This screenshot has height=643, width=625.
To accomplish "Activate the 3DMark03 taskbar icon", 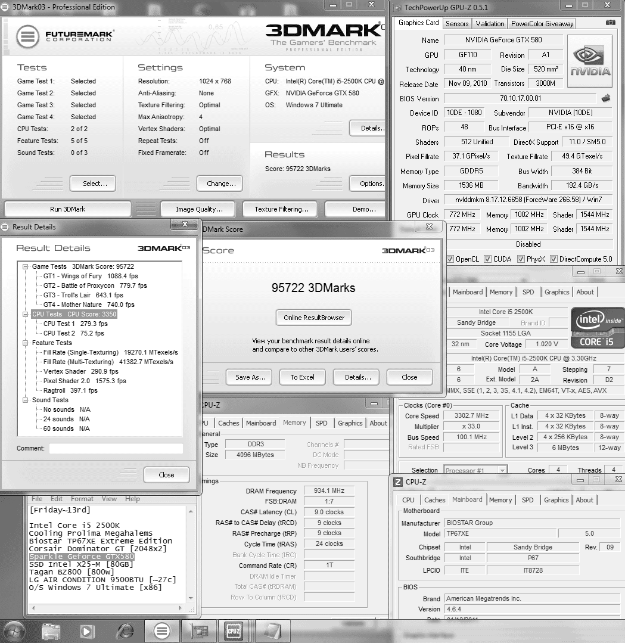I will click(x=162, y=631).
